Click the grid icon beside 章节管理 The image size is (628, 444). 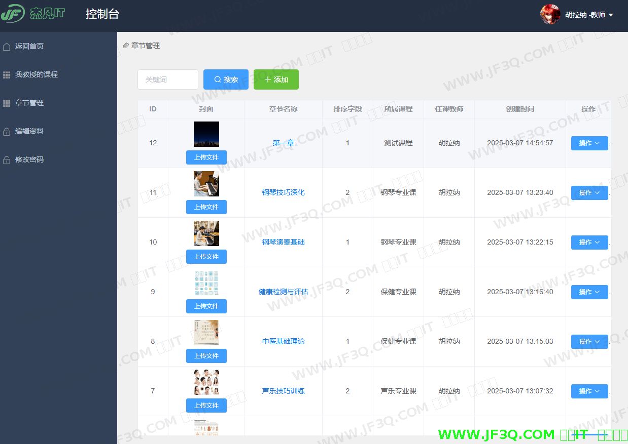click(7, 103)
